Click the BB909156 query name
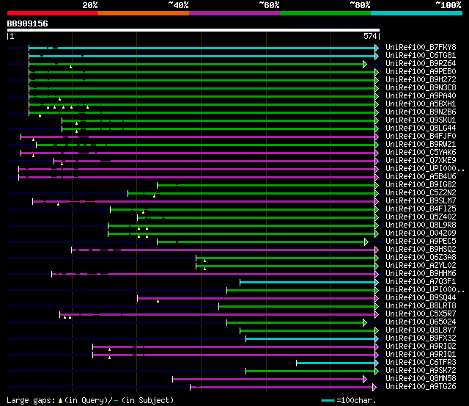The width and height of the screenshot is (469, 406). pyautogui.click(x=28, y=23)
